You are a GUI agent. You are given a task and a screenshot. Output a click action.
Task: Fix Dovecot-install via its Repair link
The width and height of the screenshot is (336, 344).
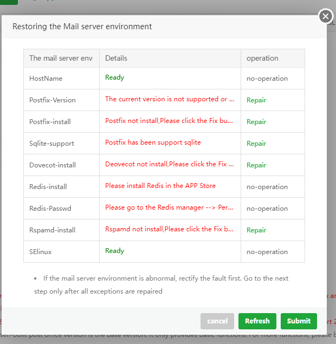tap(256, 165)
